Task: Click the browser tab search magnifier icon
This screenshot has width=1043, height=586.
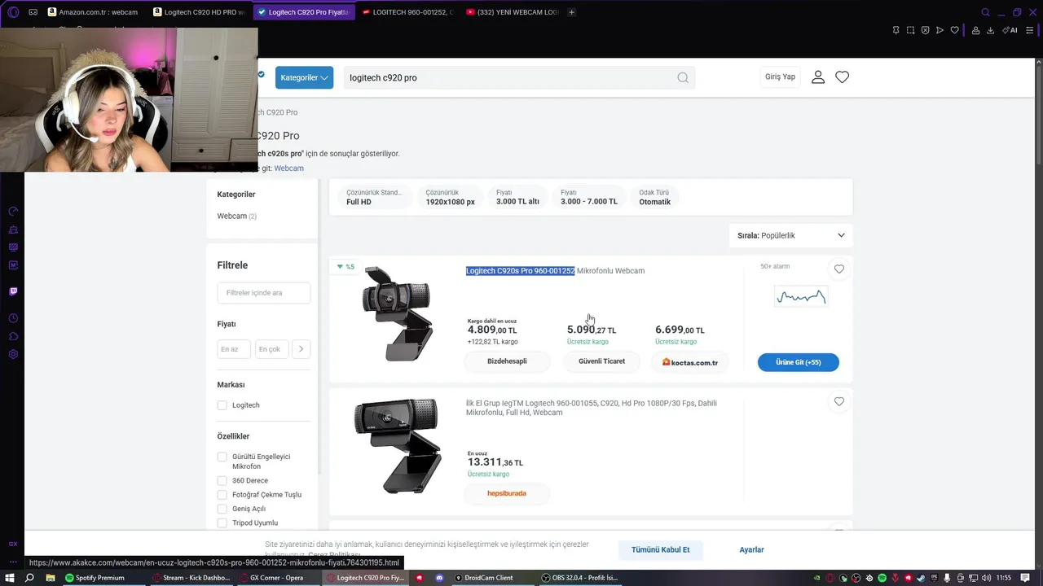Action: (x=985, y=12)
